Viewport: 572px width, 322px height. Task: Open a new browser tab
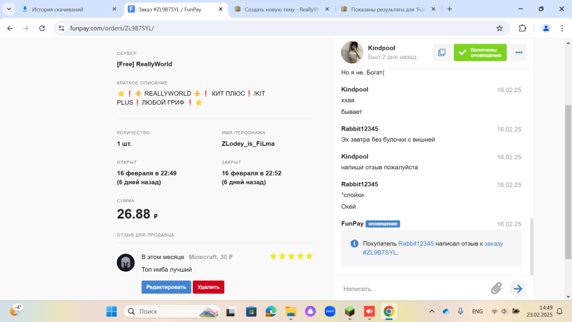click(x=450, y=10)
